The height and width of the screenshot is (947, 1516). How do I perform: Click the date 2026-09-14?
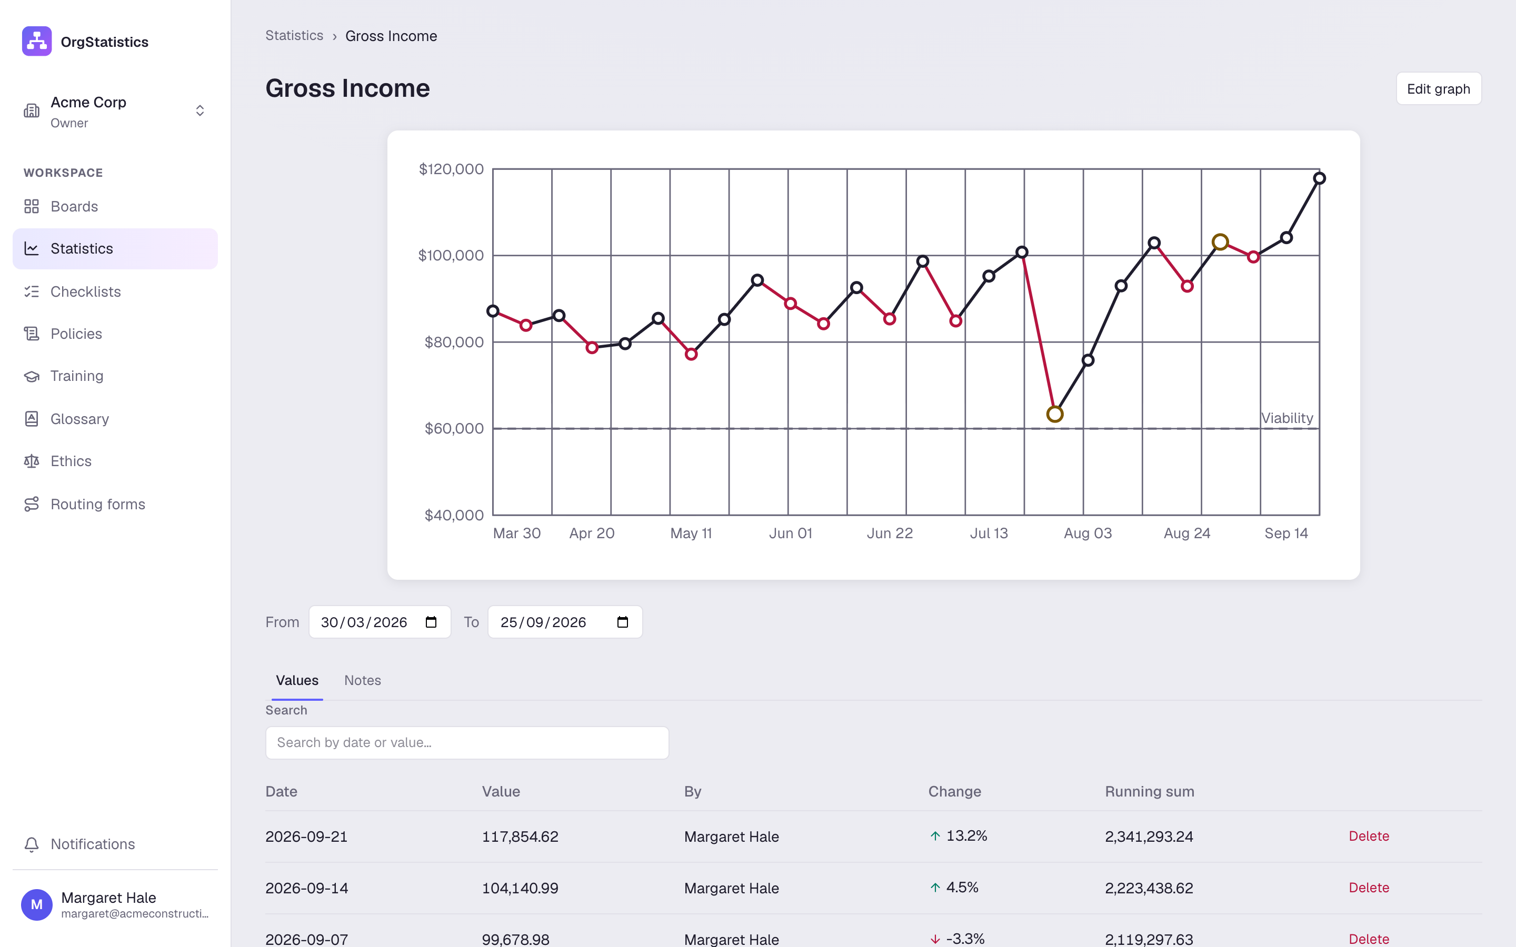tap(307, 888)
